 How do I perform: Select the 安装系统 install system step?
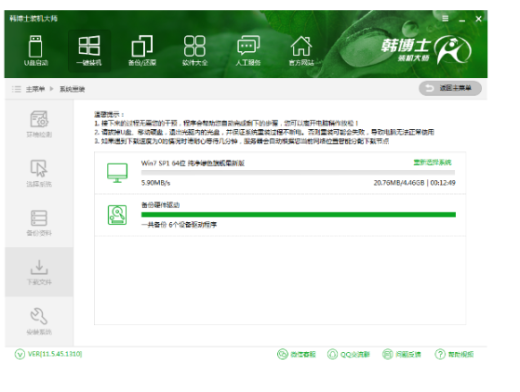point(39,321)
